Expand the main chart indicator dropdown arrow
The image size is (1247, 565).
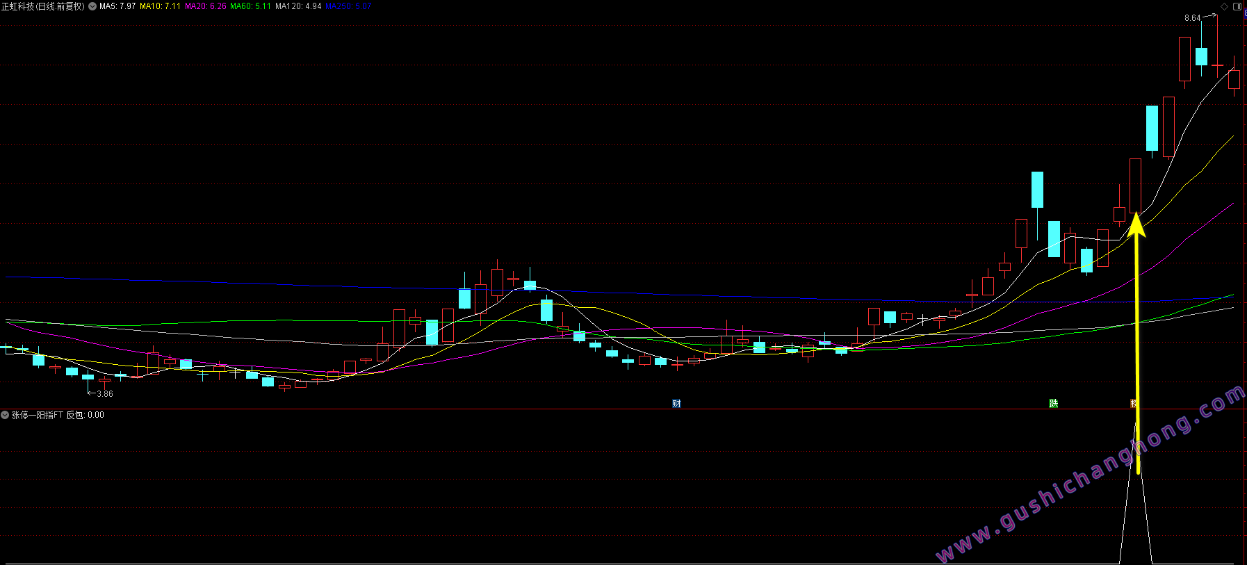coord(92,6)
